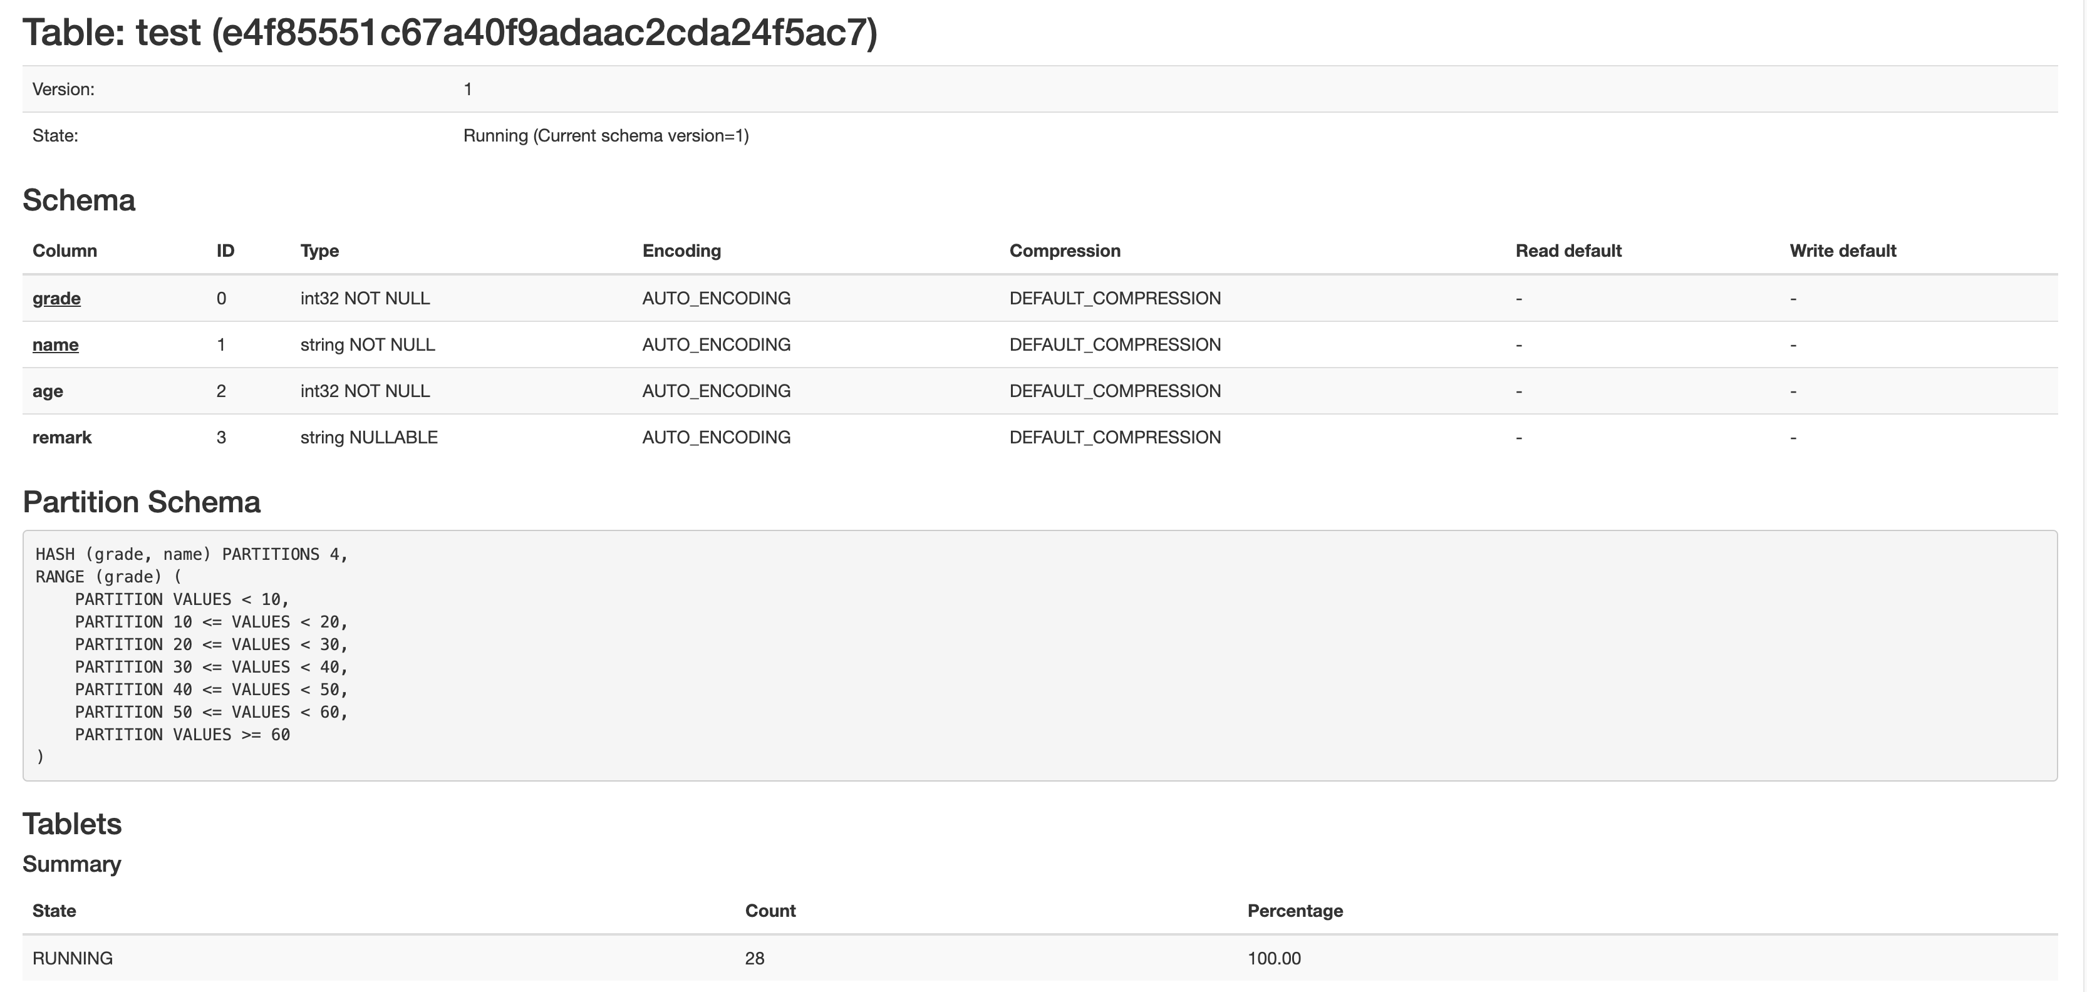This screenshot has width=2087, height=992.
Task: Click the Summary subheading
Action: point(72,864)
